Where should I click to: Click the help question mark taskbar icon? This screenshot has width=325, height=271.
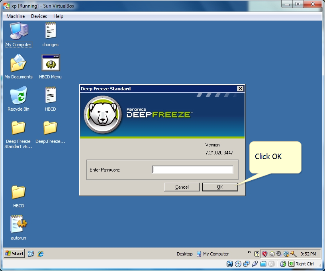pyautogui.click(x=256, y=254)
